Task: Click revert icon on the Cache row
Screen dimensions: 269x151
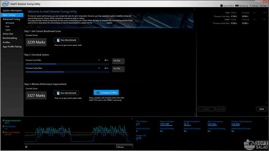Action: coord(254,20)
